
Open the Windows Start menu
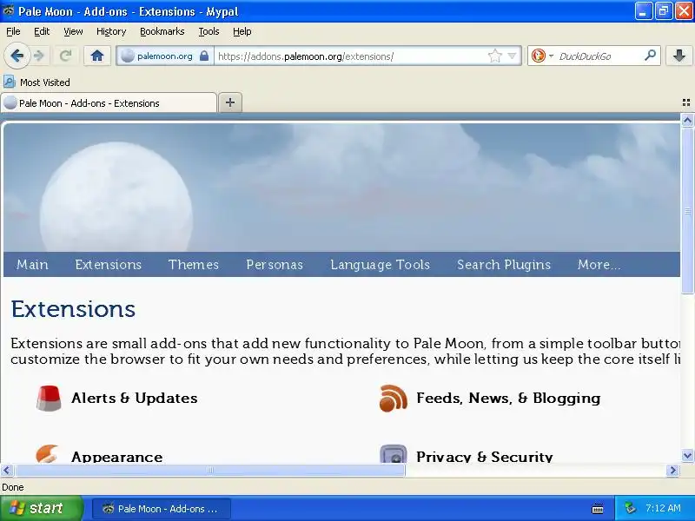click(x=41, y=508)
